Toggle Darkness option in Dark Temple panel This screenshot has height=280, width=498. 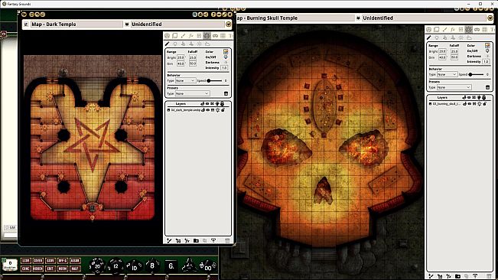point(226,63)
